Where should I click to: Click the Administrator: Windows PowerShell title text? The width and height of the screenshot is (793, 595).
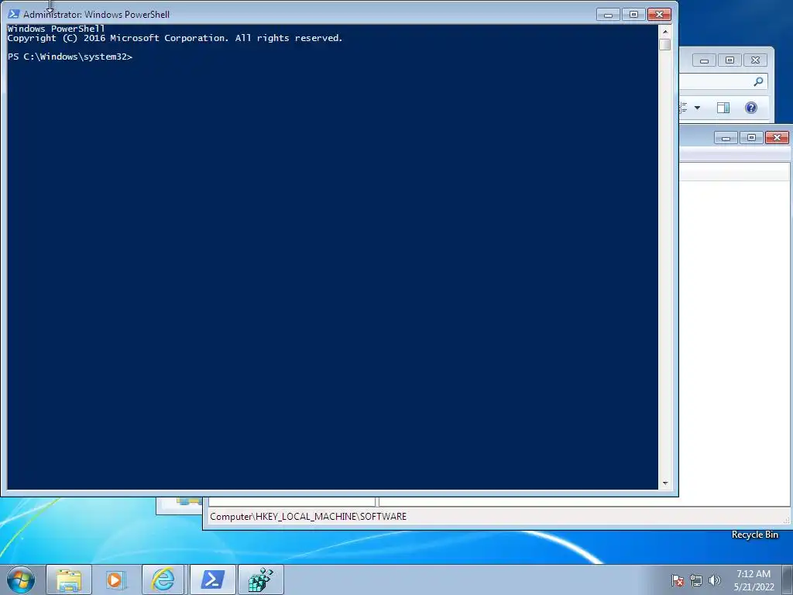pos(97,15)
